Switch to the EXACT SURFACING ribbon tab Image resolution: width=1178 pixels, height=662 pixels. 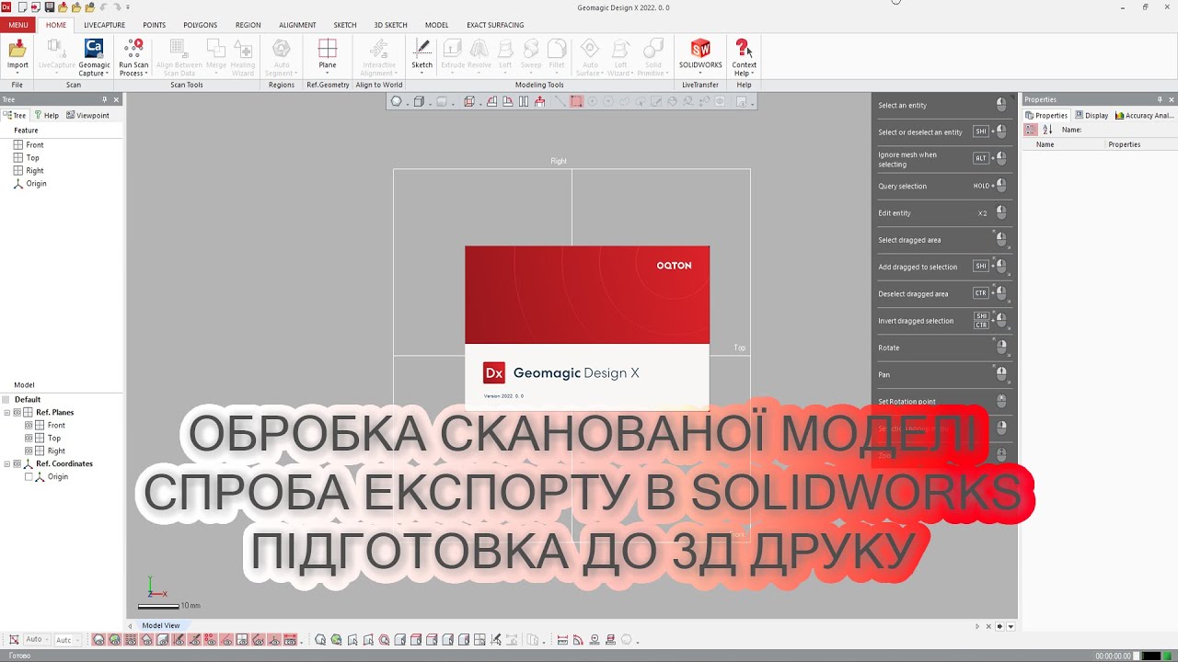tap(494, 25)
